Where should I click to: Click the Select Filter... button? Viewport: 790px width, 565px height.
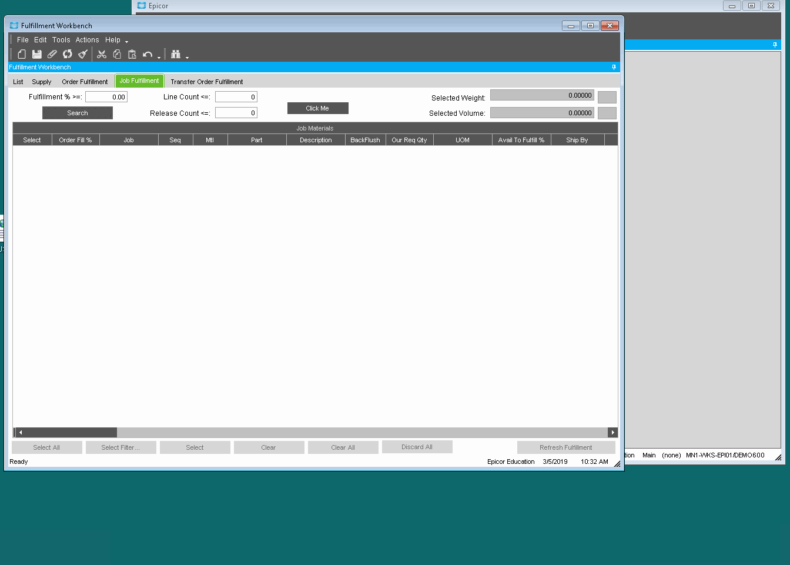coord(120,447)
